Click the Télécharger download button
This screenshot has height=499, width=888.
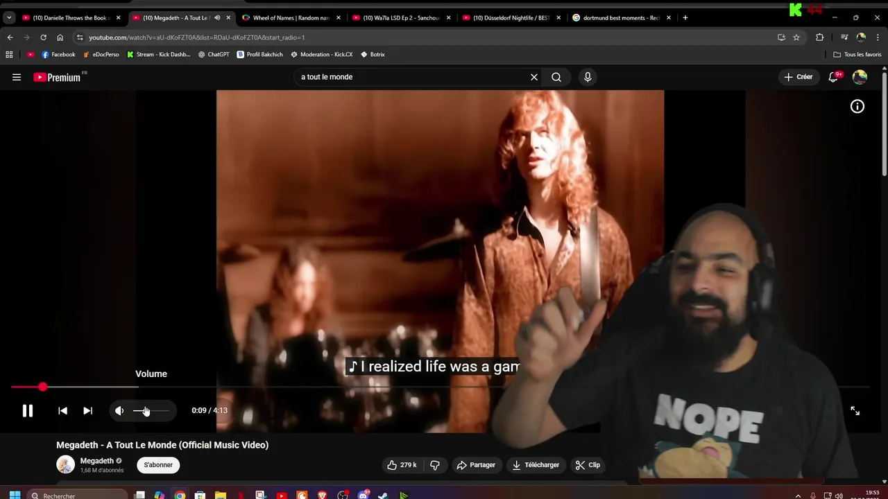point(536,465)
